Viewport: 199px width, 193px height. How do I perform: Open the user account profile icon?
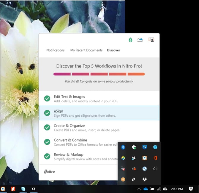click(x=151, y=40)
